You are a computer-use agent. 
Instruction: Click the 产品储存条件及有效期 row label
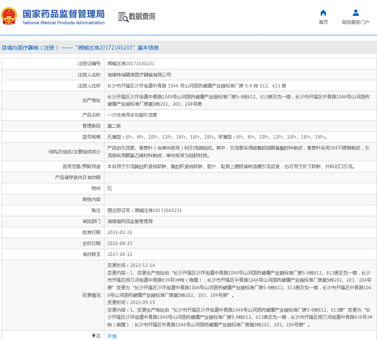tap(78, 178)
